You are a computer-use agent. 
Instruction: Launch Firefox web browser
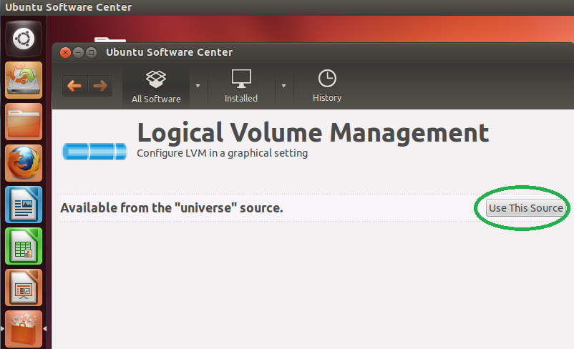24,163
